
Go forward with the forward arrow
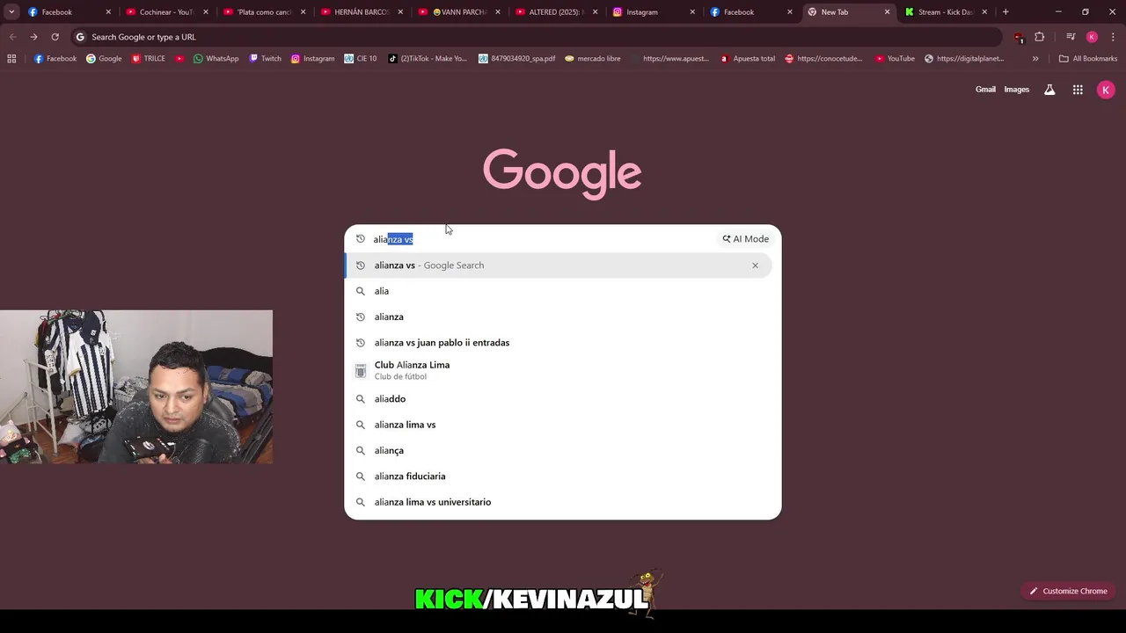click(x=33, y=37)
